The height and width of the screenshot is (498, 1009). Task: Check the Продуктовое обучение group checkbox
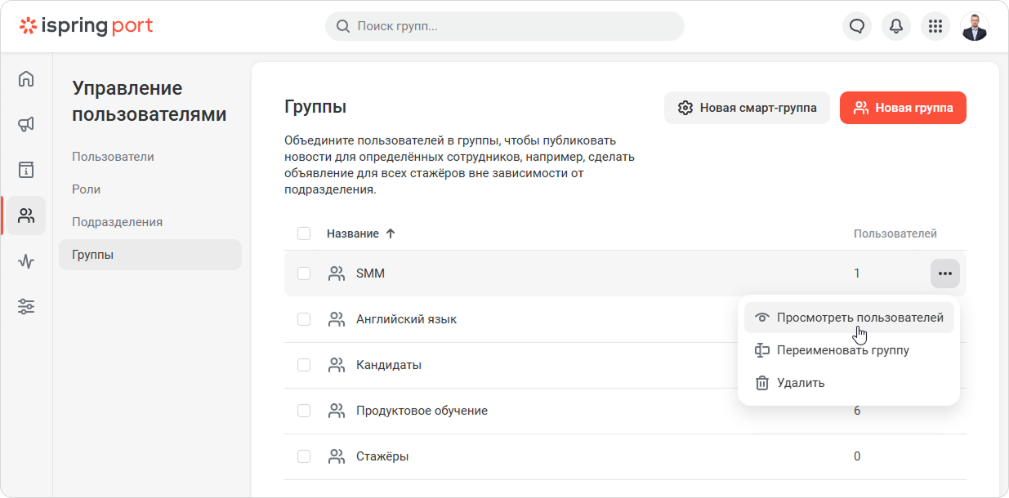(x=304, y=411)
